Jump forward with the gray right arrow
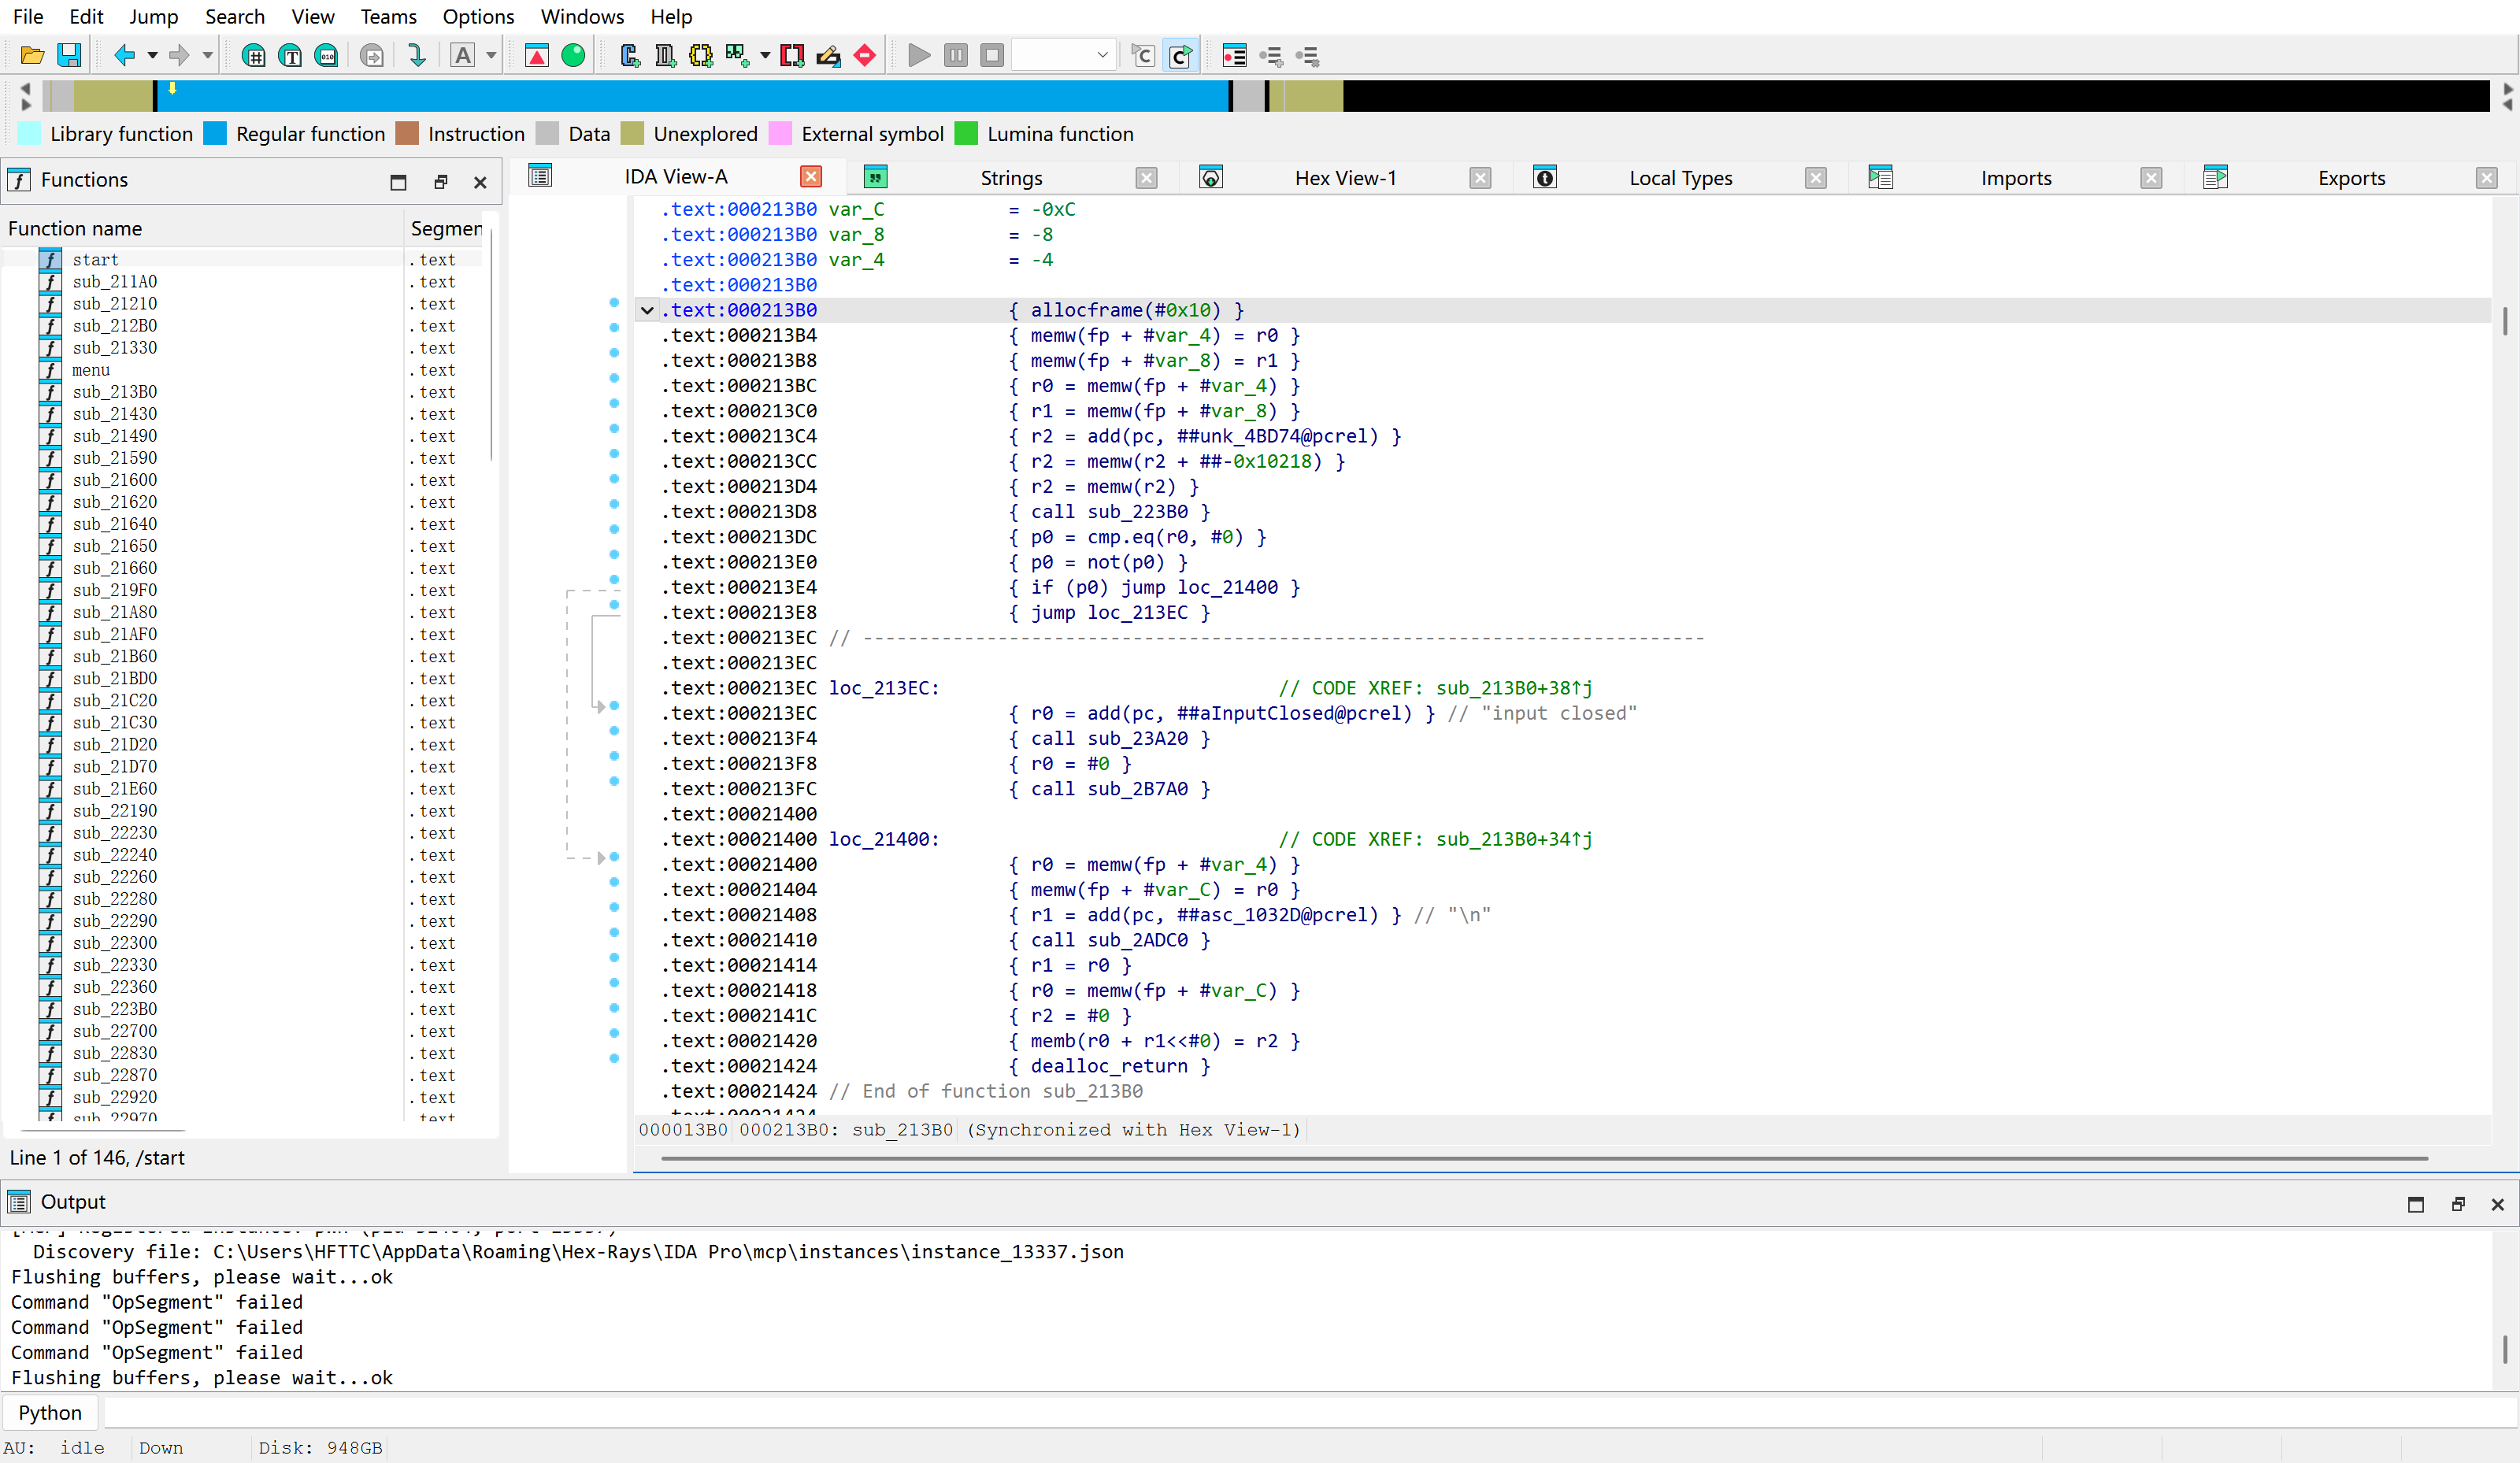 [179, 56]
